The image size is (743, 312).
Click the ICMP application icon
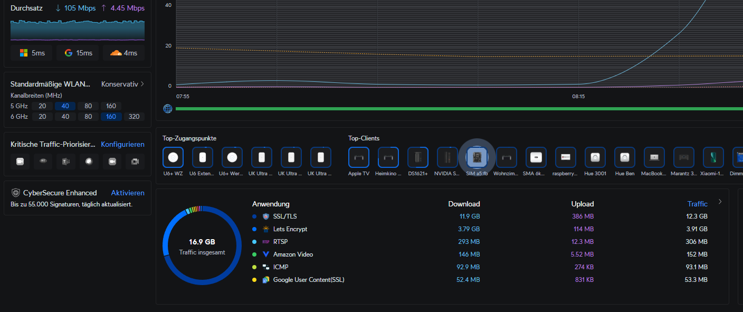click(x=266, y=267)
